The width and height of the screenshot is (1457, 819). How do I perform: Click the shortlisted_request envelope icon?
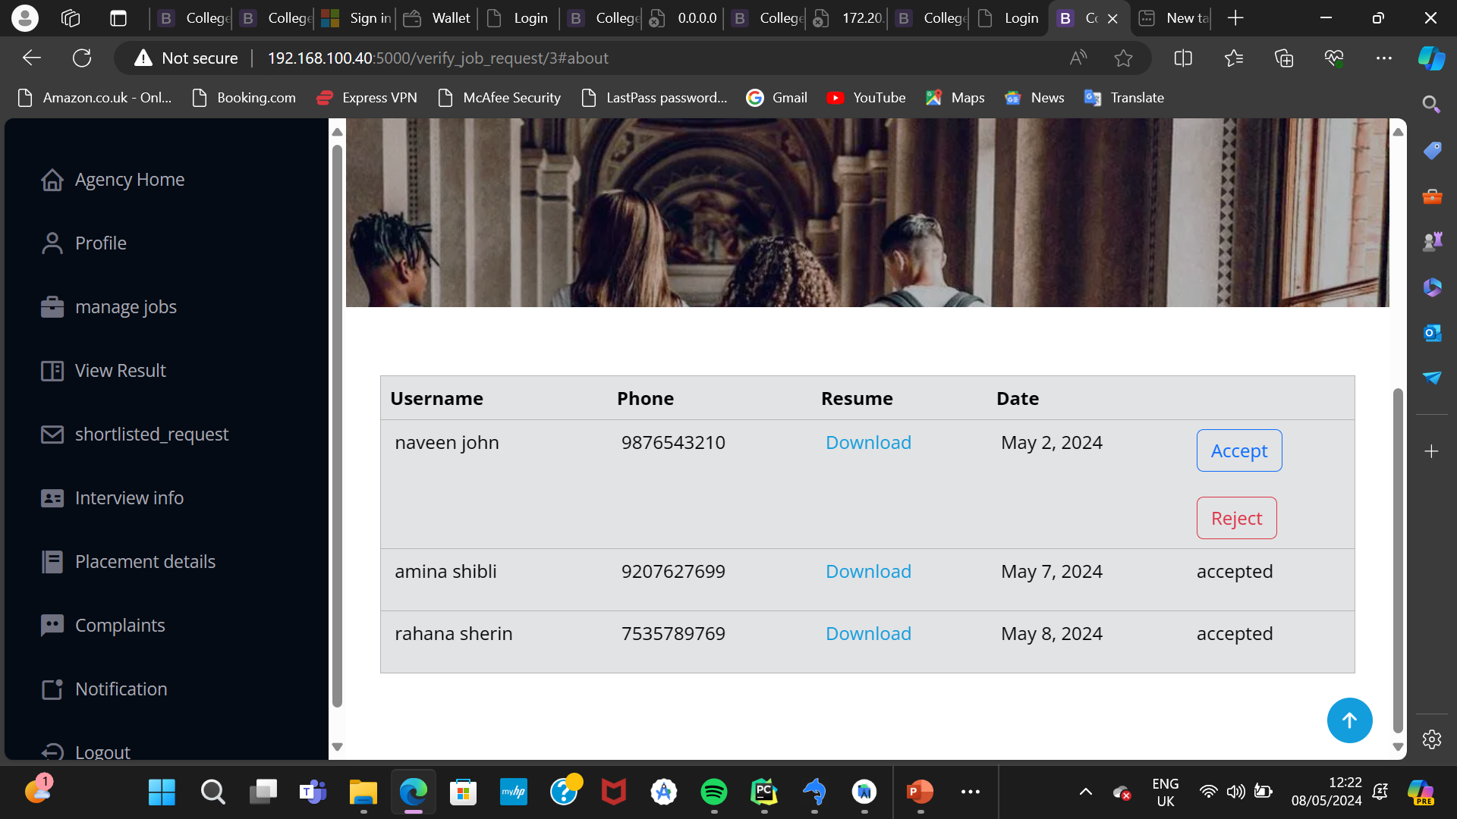pos(52,435)
